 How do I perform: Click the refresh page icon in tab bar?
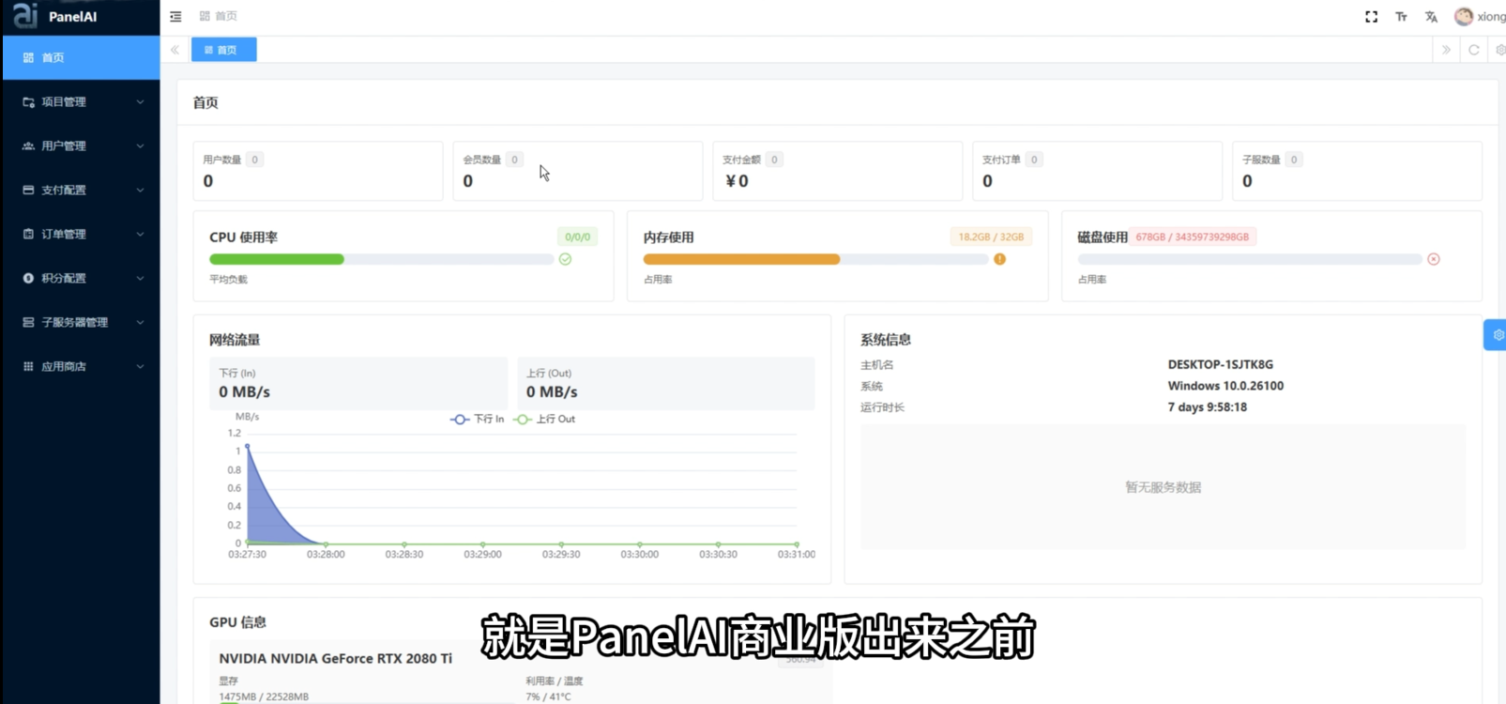click(1474, 50)
